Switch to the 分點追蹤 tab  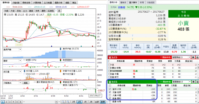[151, 2]
